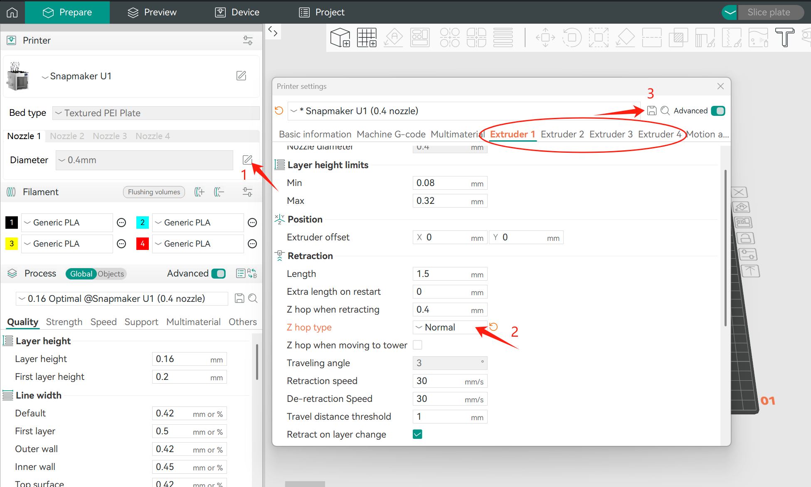Click the yellow filament 3 color swatch
This screenshot has width=811, height=487.
pos(12,244)
